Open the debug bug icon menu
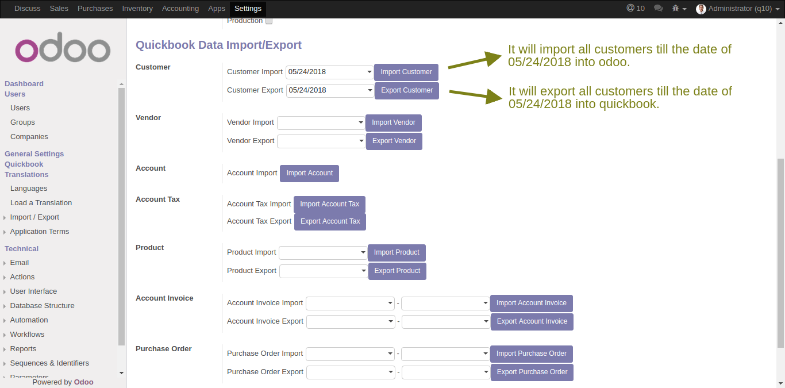The width and height of the screenshot is (785, 388). click(679, 9)
